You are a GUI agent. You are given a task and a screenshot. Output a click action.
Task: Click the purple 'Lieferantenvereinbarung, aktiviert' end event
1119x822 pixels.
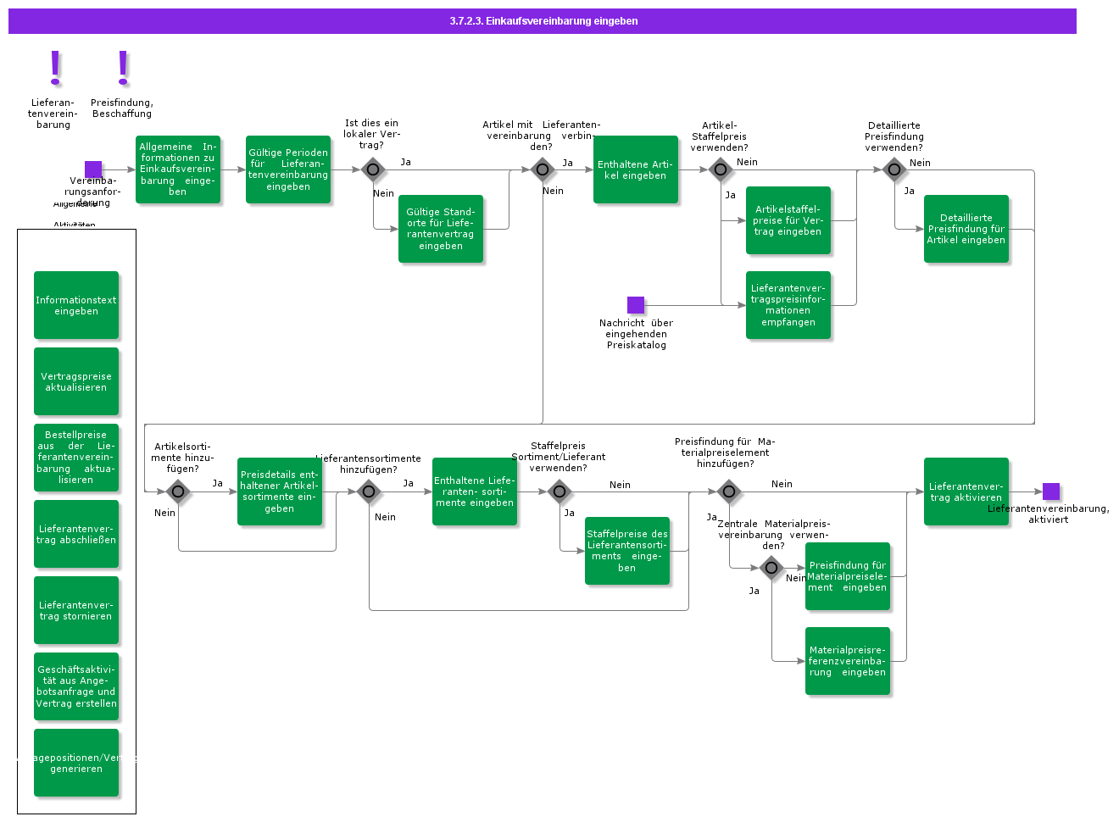tap(1050, 492)
